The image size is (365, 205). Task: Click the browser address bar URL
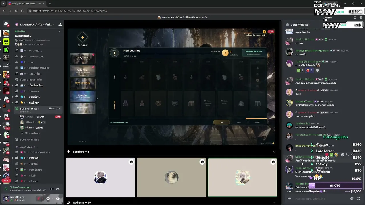(x=70, y=11)
